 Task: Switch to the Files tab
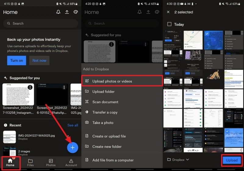(x=30, y=162)
